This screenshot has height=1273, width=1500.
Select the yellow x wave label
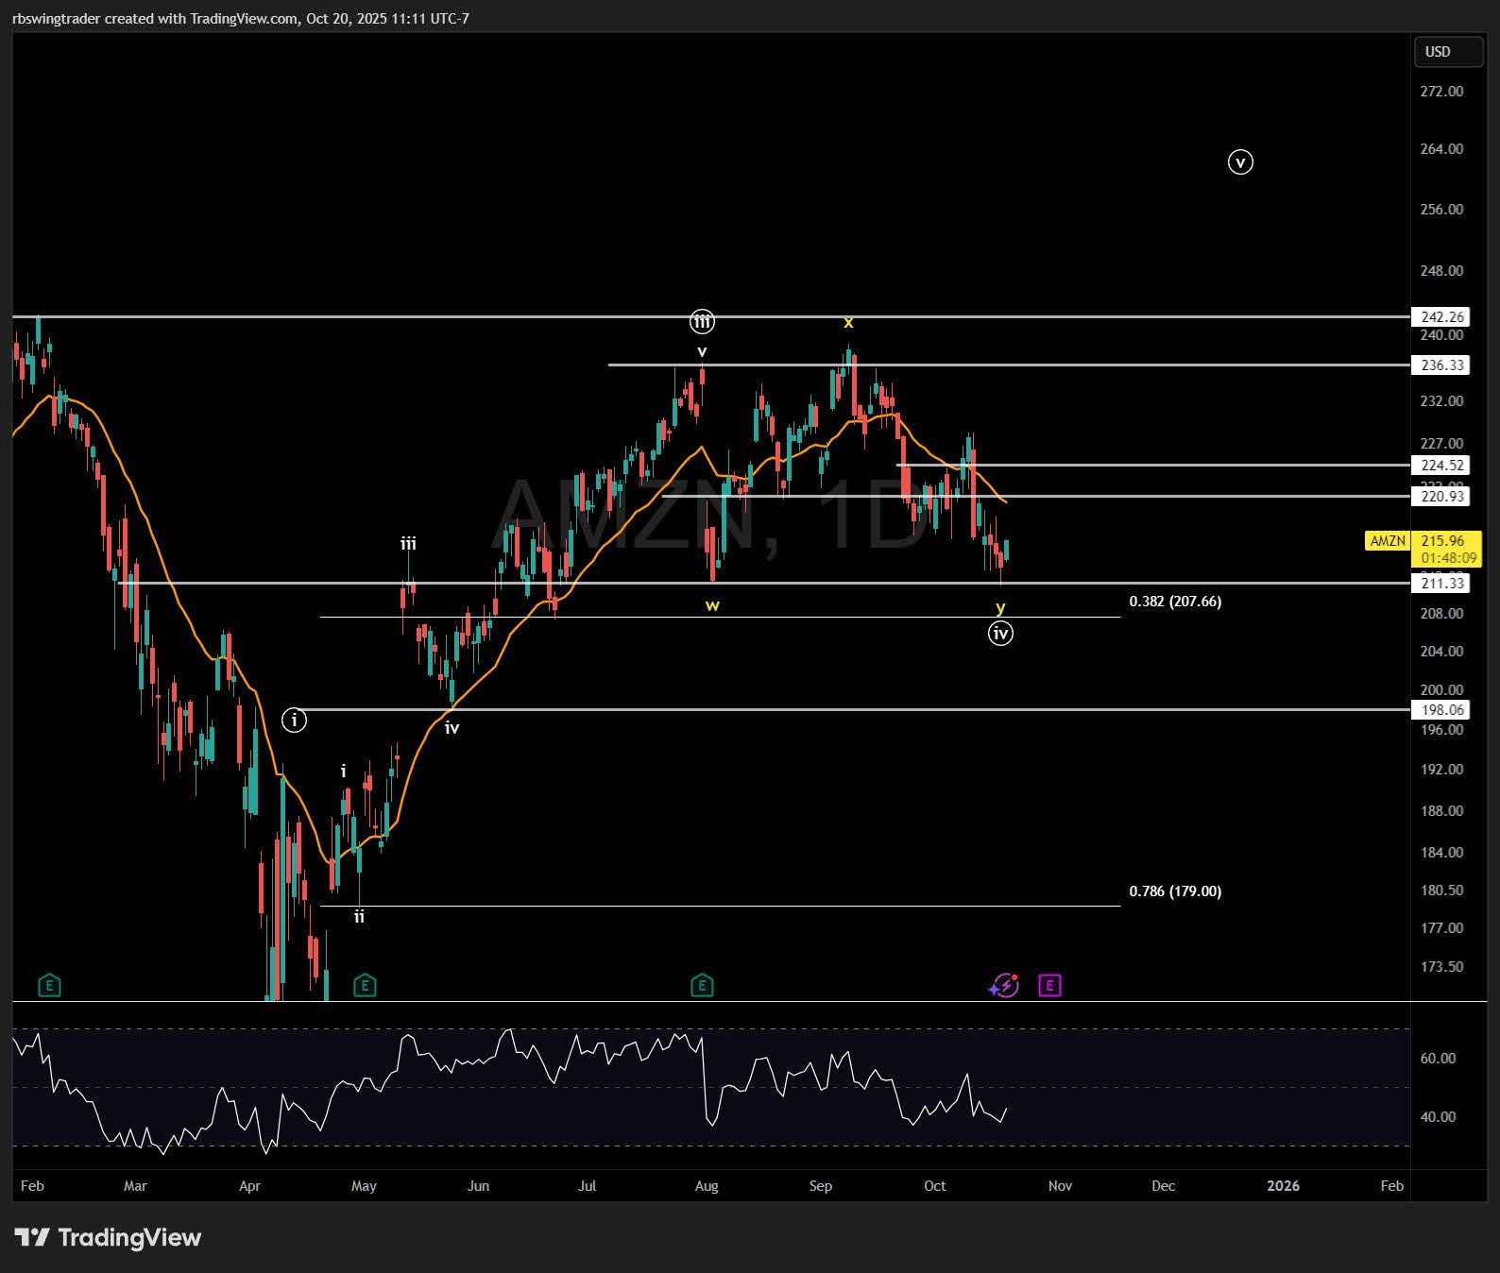[848, 323]
